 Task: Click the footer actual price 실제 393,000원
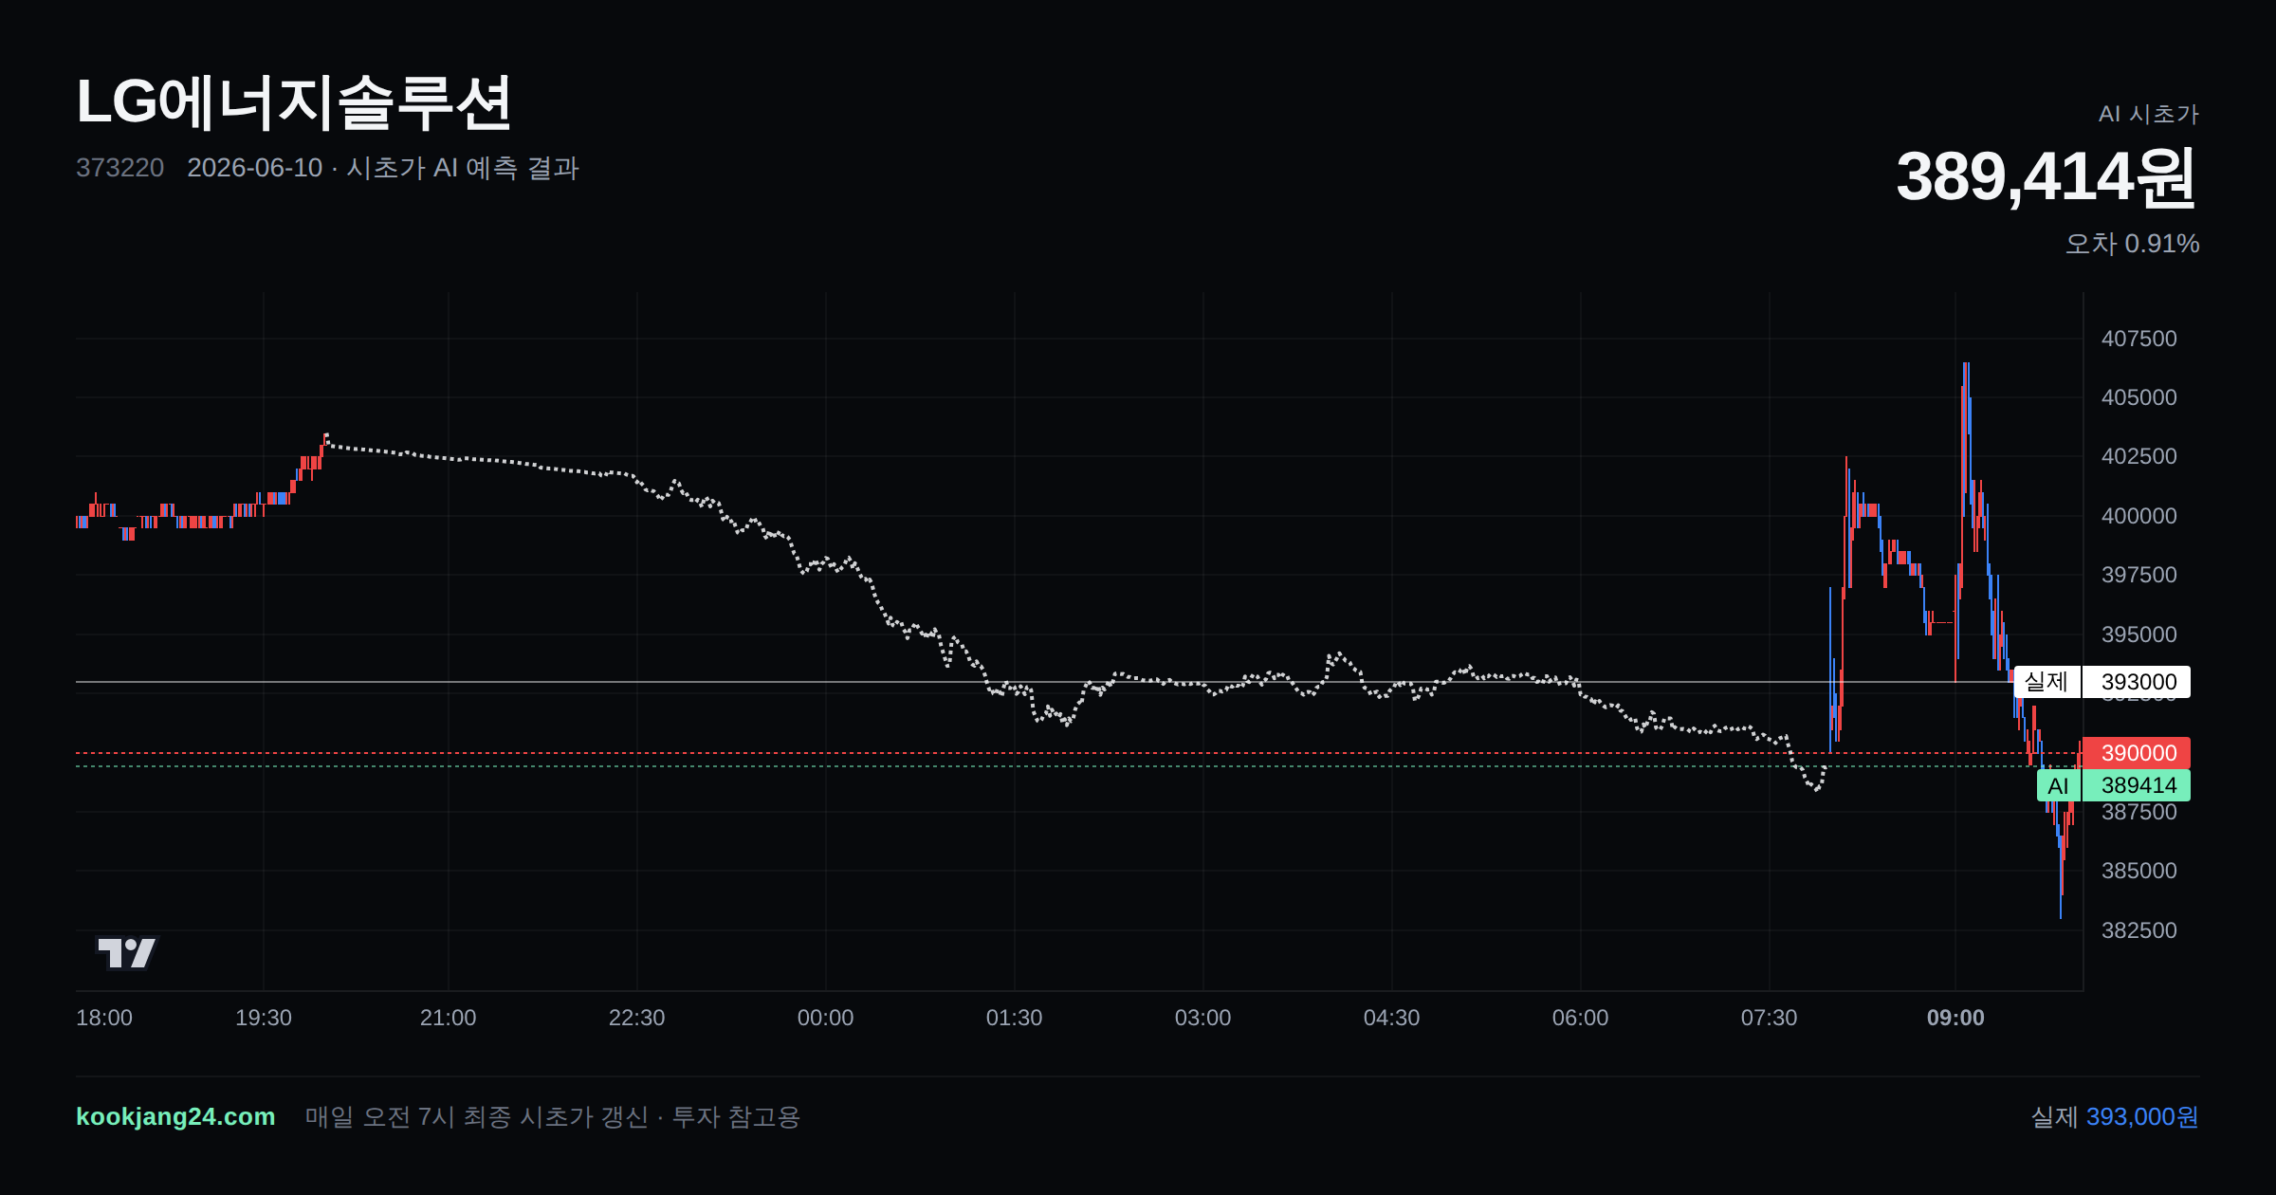(x=2115, y=1116)
